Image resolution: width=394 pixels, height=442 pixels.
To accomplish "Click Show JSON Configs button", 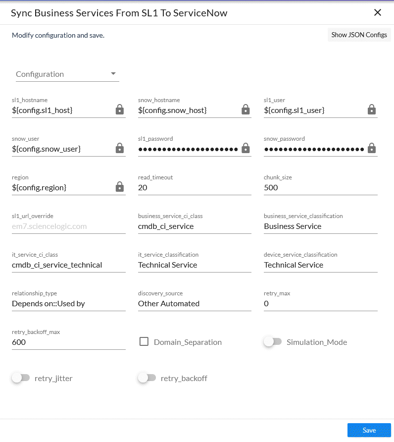I will tap(359, 35).
